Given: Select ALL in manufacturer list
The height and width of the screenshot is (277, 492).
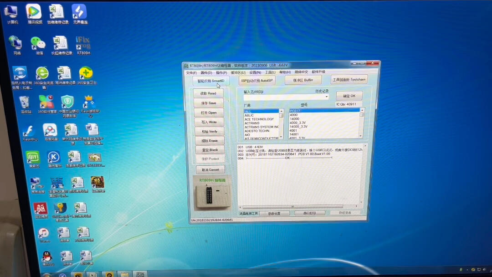Looking at the screenshot, I should [261, 111].
